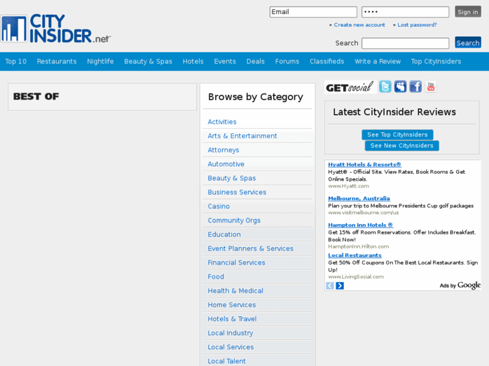The width and height of the screenshot is (489, 366).
Task: Click the www.Hyatt.com ad URL
Action: [x=348, y=186]
